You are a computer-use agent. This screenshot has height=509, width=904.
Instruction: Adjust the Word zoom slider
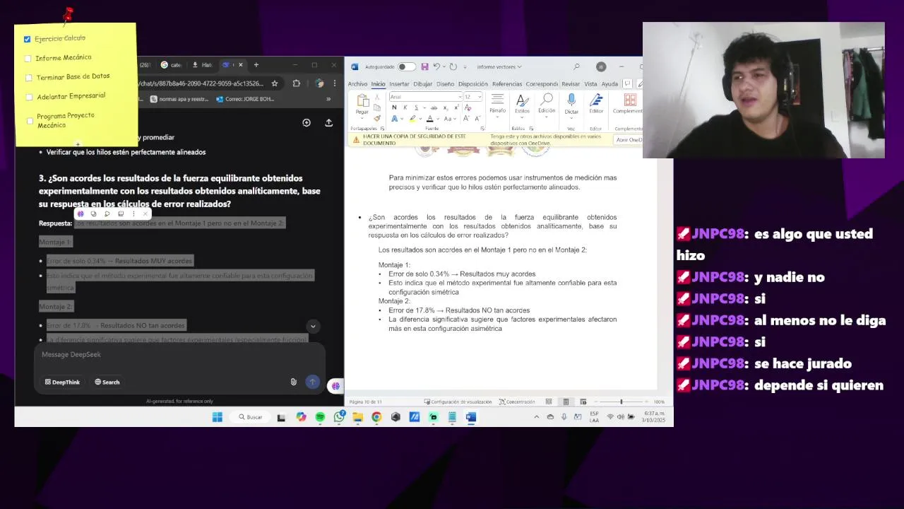(x=621, y=402)
